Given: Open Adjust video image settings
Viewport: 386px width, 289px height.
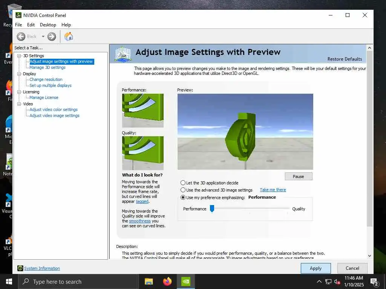Looking at the screenshot, I should (54, 116).
